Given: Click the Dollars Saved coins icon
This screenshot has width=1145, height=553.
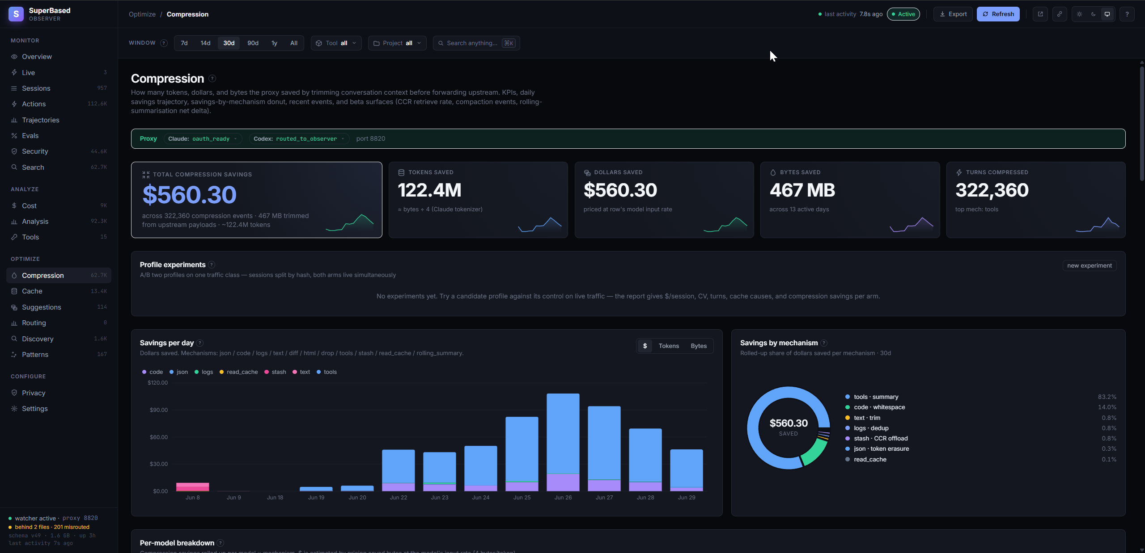Looking at the screenshot, I should pyautogui.click(x=587, y=172).
